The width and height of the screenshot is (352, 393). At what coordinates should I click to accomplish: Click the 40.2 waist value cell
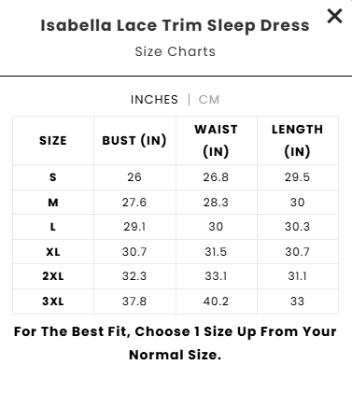click(216, 302)
